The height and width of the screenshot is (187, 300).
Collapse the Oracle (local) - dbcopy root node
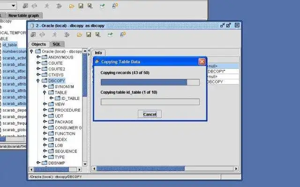31,52
